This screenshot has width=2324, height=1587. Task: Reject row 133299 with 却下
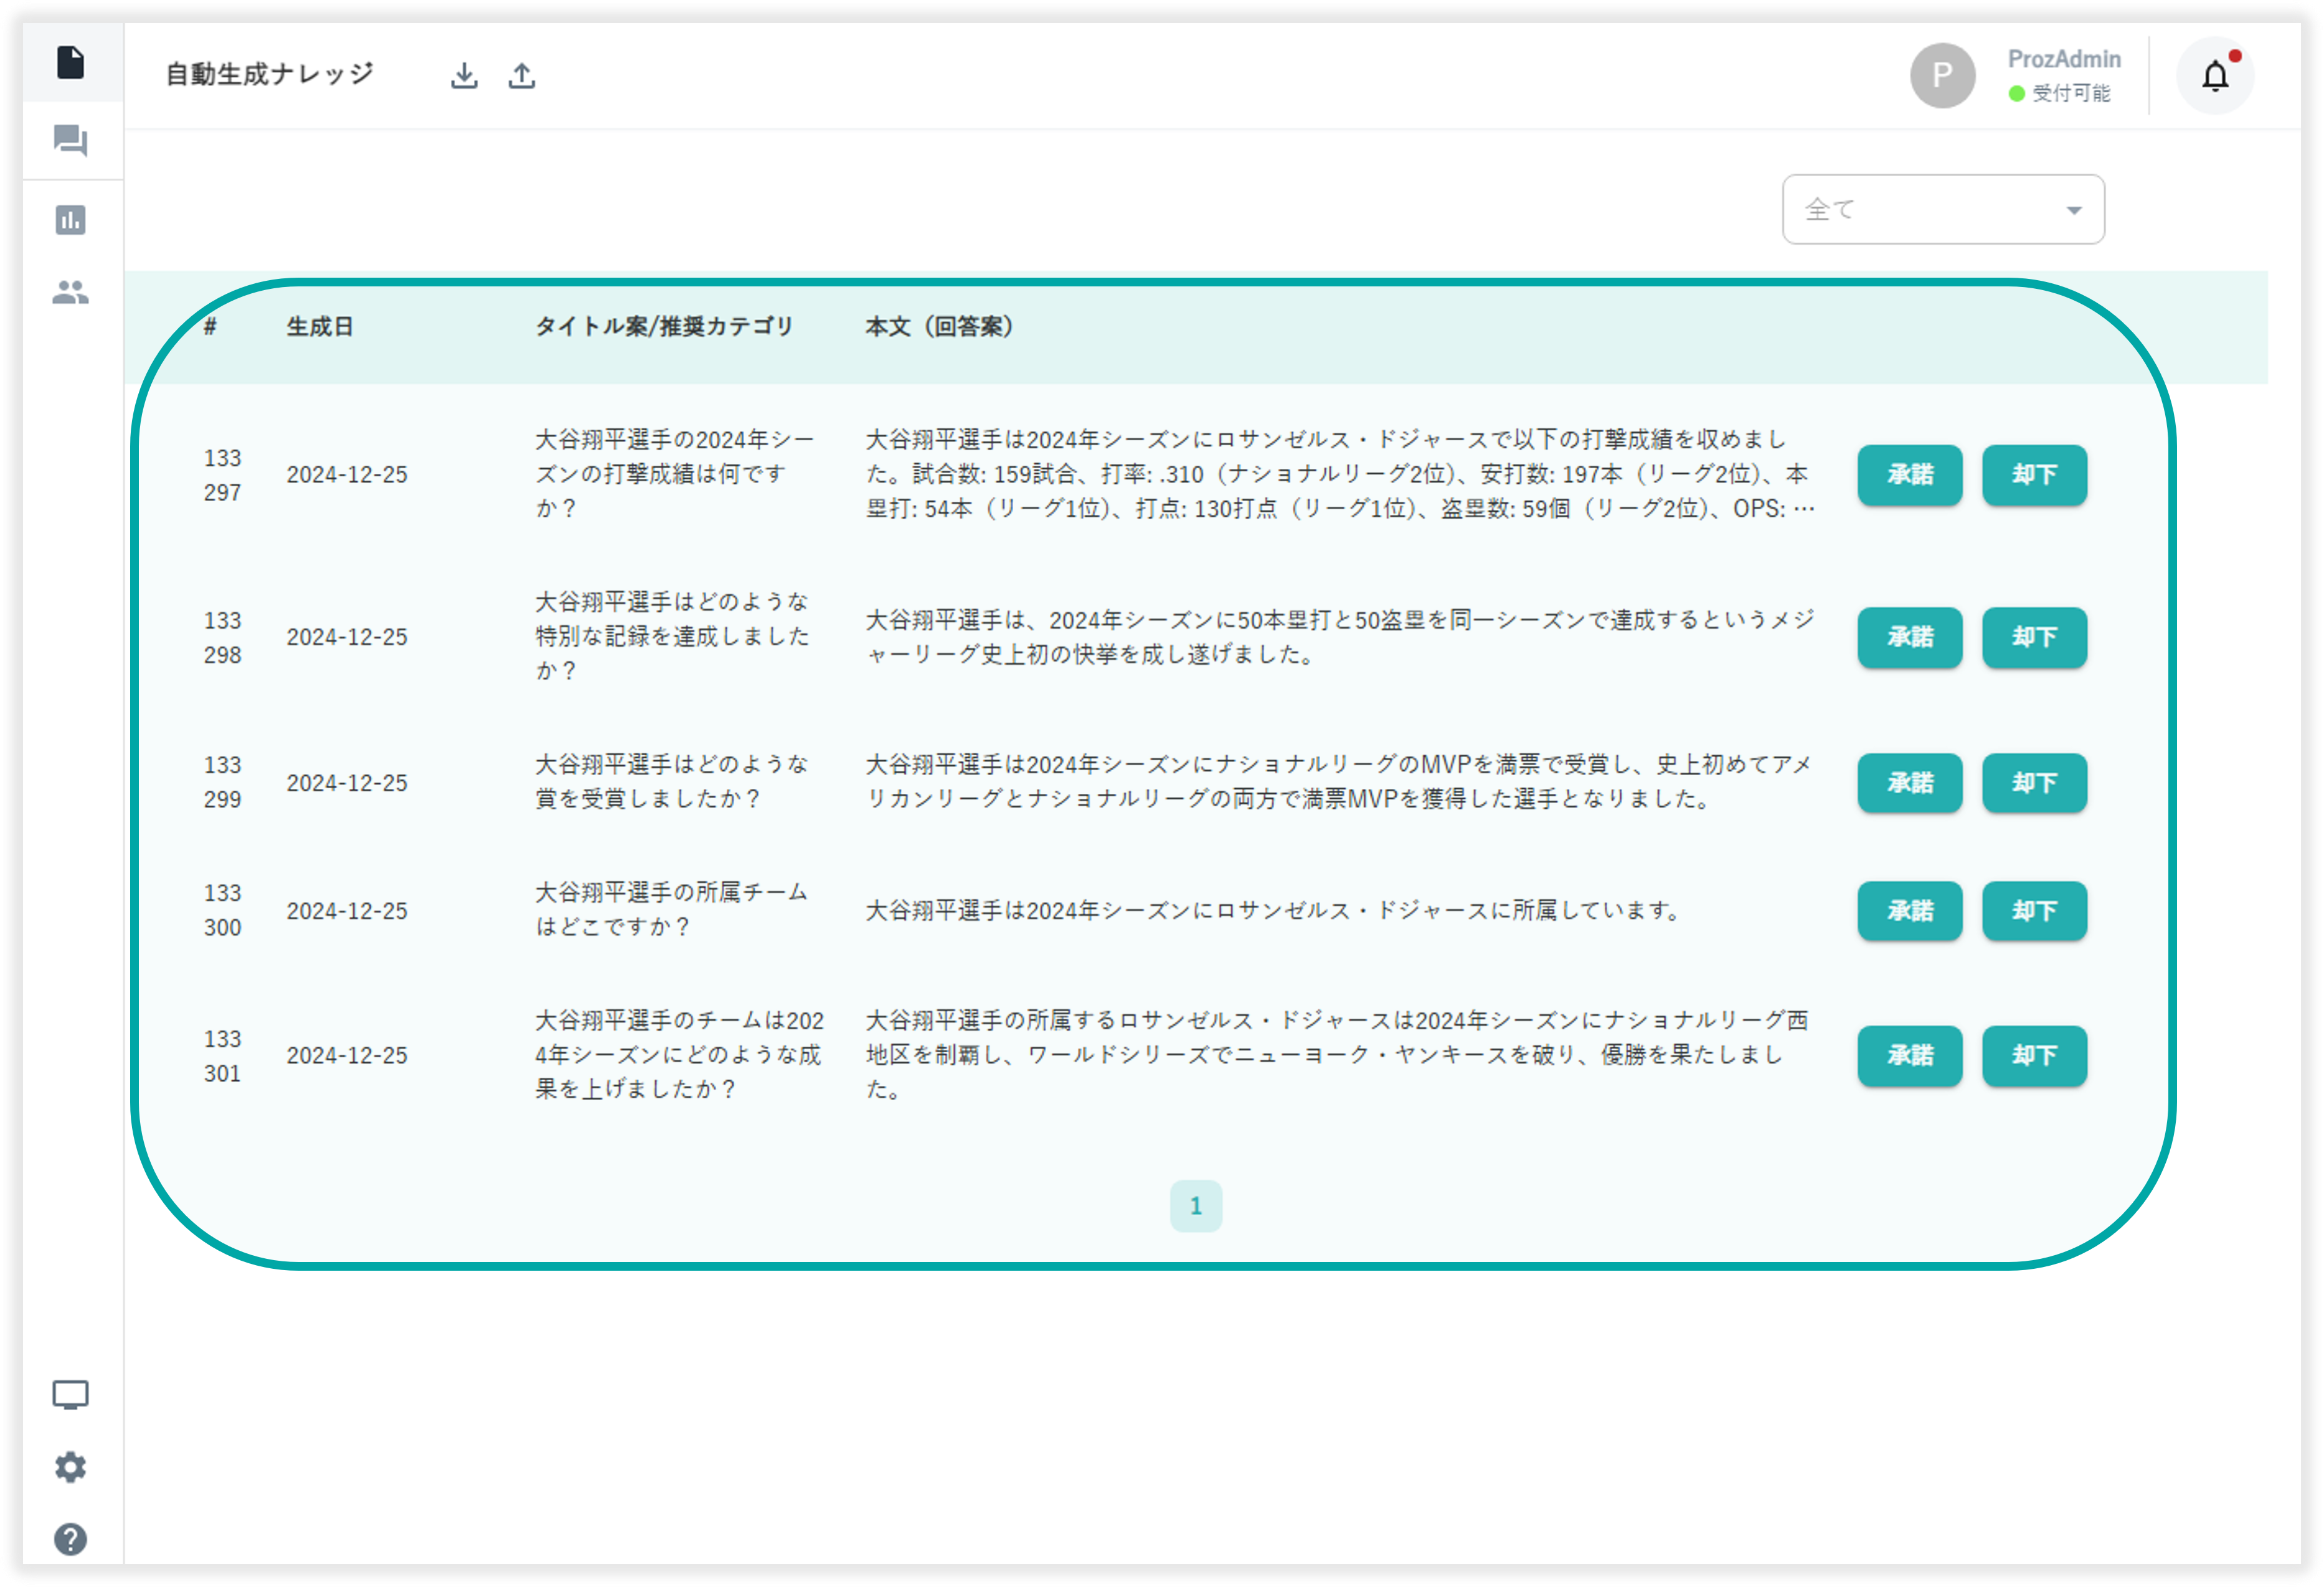(x=2034, y=783)
